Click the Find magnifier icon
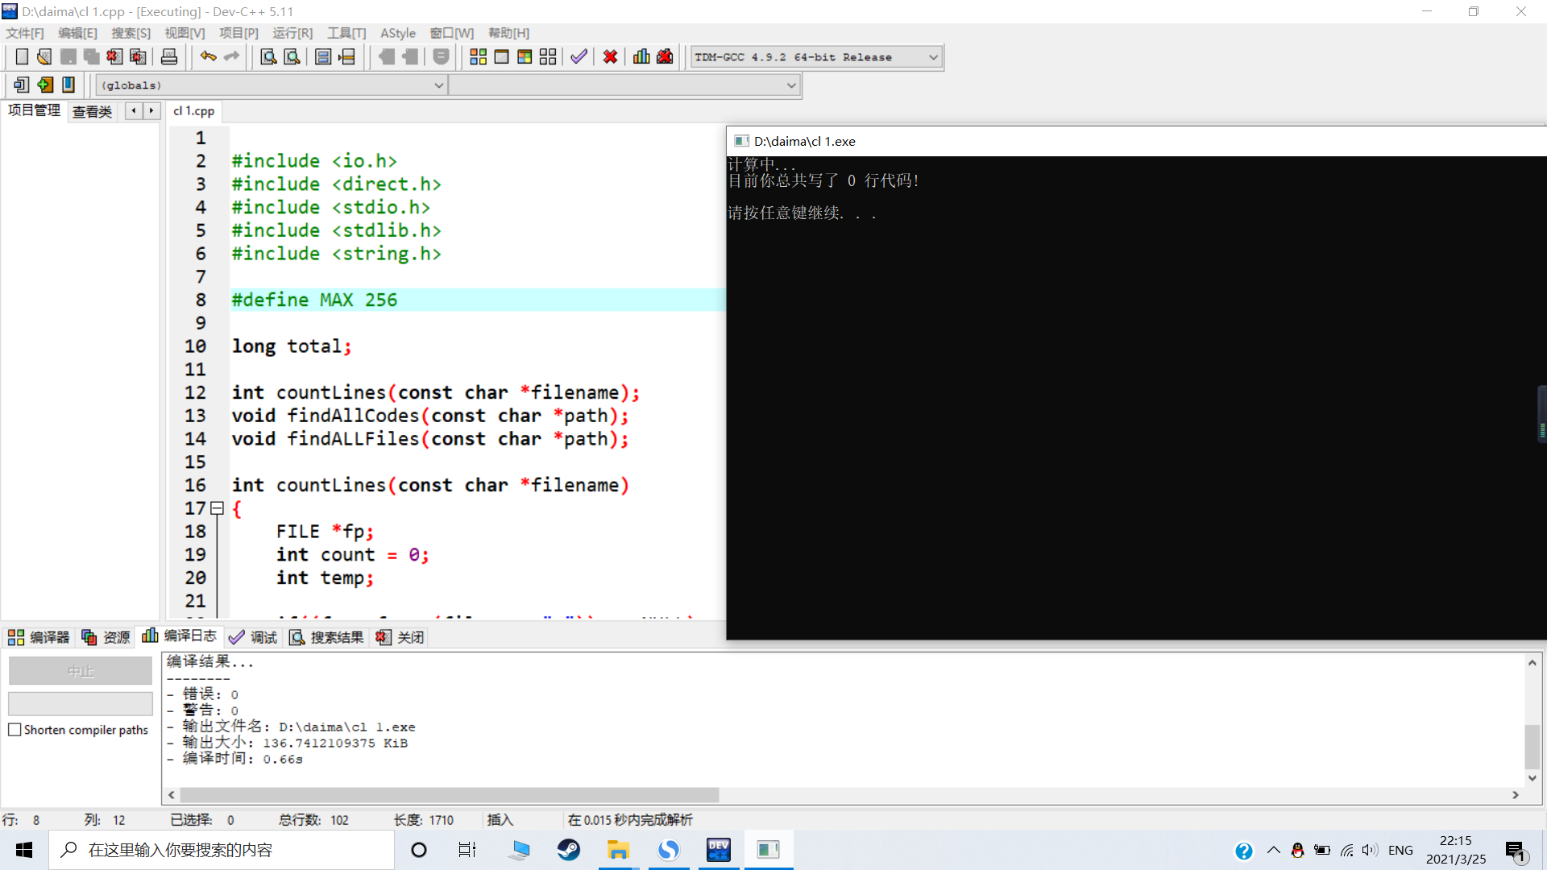 (268, 56)
